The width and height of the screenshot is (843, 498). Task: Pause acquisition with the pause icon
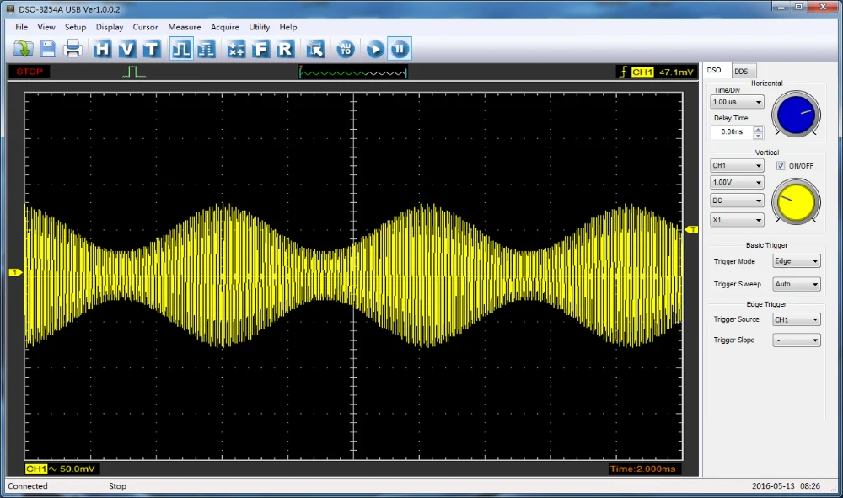400,49
